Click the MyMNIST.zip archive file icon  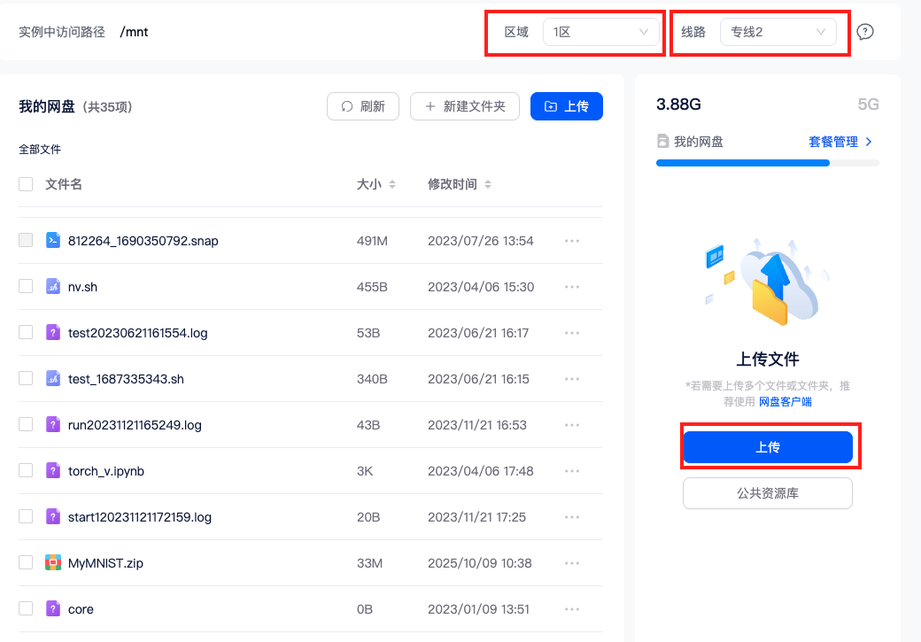pyautogui.click(x=53, y=562)
